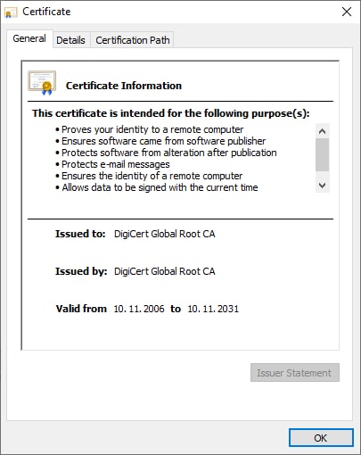Click the OK button
Viewport: 361px width, 455px height.
[x=321, y=437]
